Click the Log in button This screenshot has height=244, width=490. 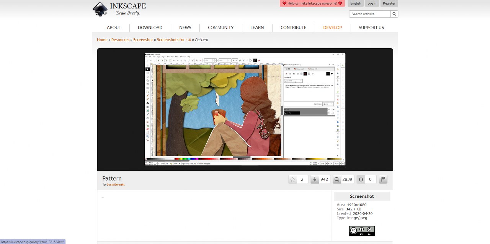click(x=372, y=3)
